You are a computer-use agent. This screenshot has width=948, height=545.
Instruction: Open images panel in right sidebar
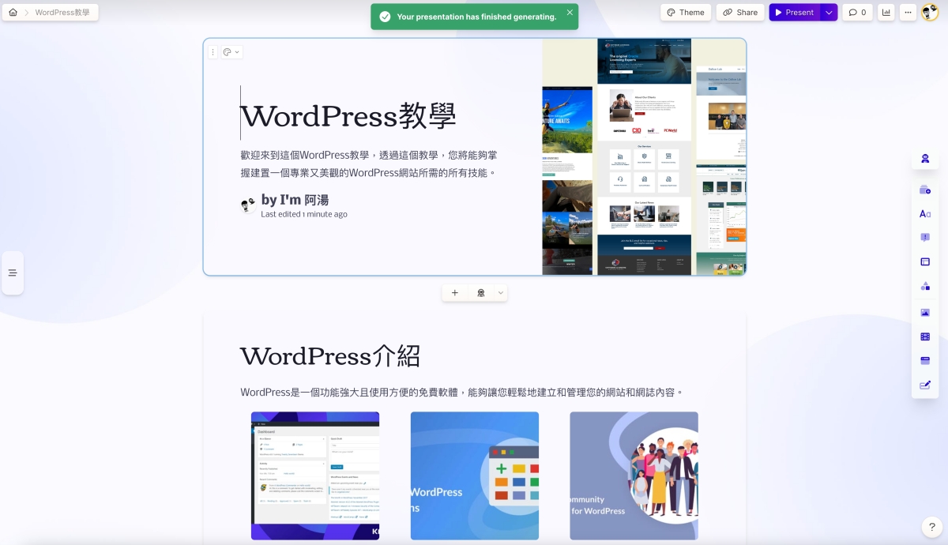[925, 313]
